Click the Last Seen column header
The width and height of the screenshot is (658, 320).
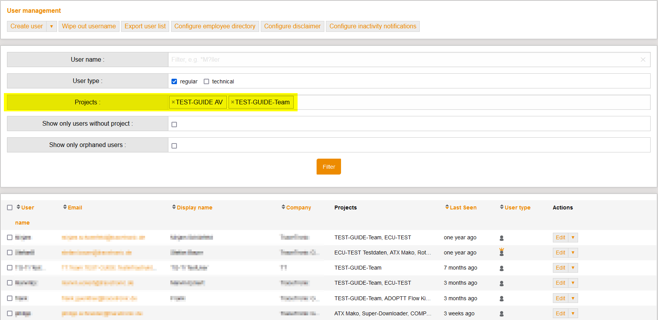click(463, 208)
